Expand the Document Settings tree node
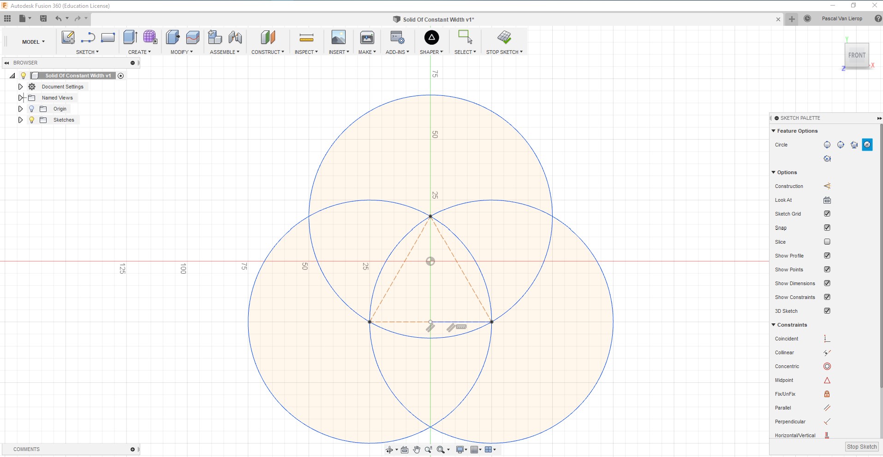 click(x=20, y=87)
